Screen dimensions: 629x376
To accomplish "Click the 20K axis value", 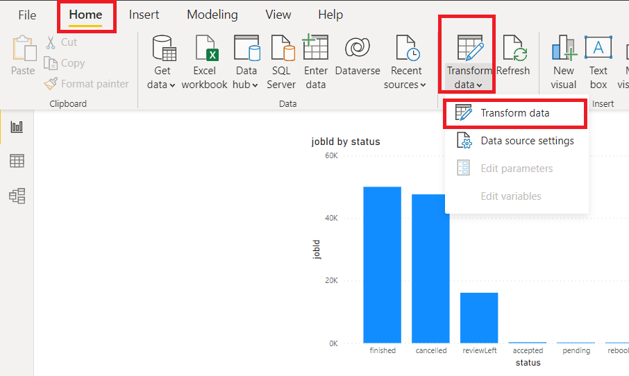I will click(331, 280).
